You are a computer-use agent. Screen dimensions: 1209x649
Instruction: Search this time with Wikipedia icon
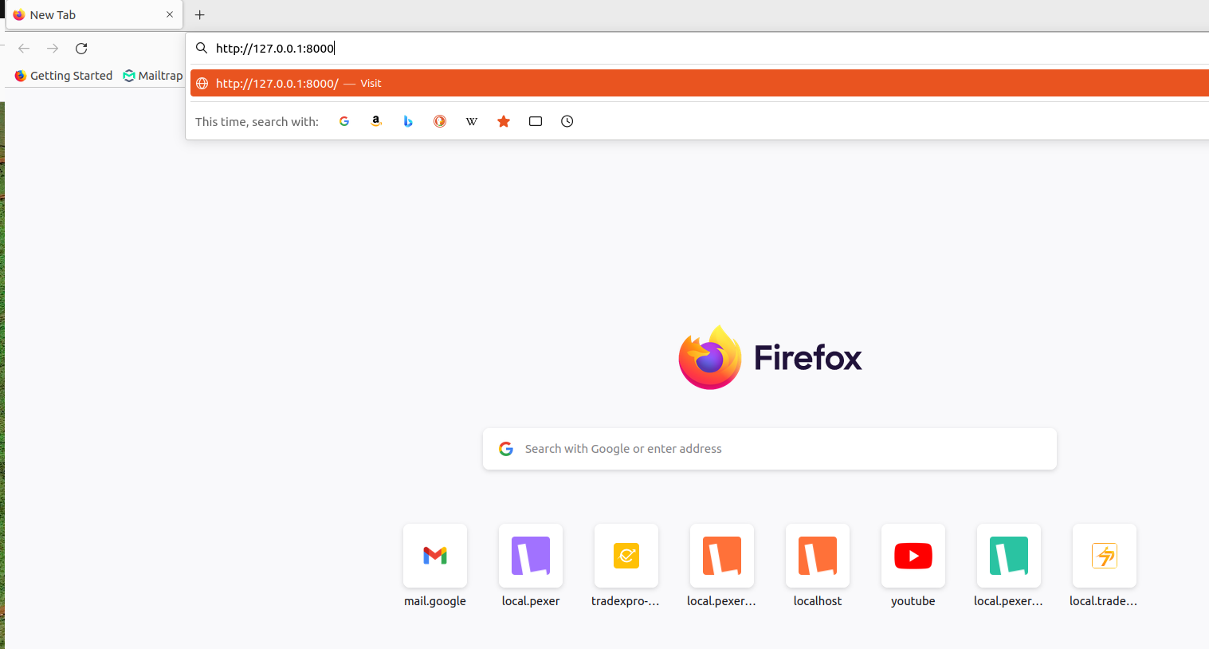[472, 121]
